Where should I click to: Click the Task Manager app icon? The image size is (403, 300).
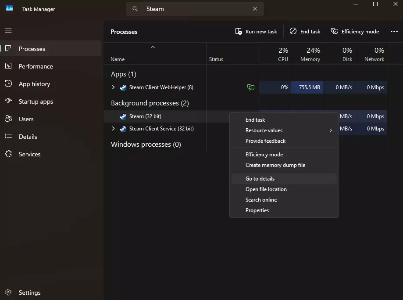coord(9,8)
